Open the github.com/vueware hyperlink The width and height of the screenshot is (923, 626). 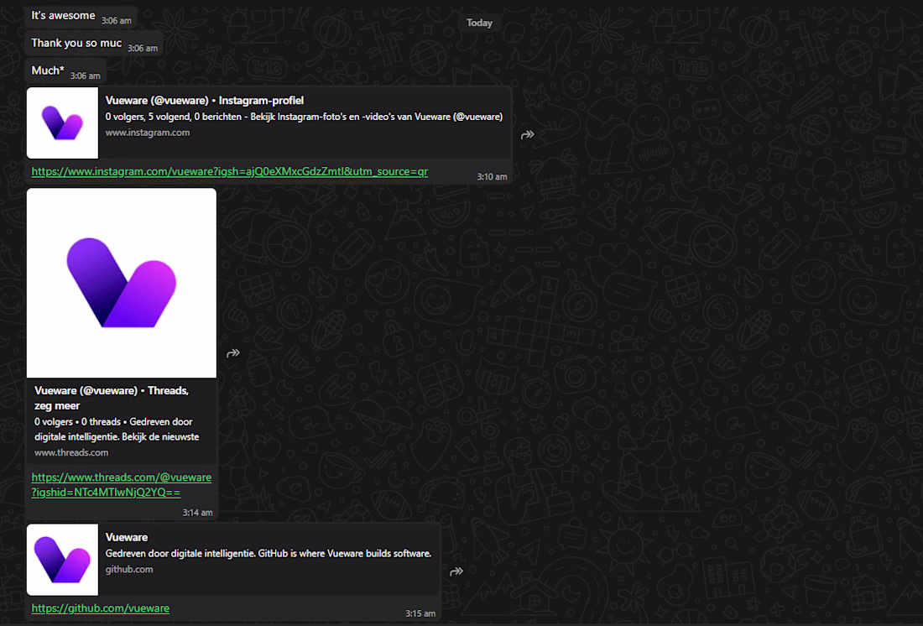100,608
